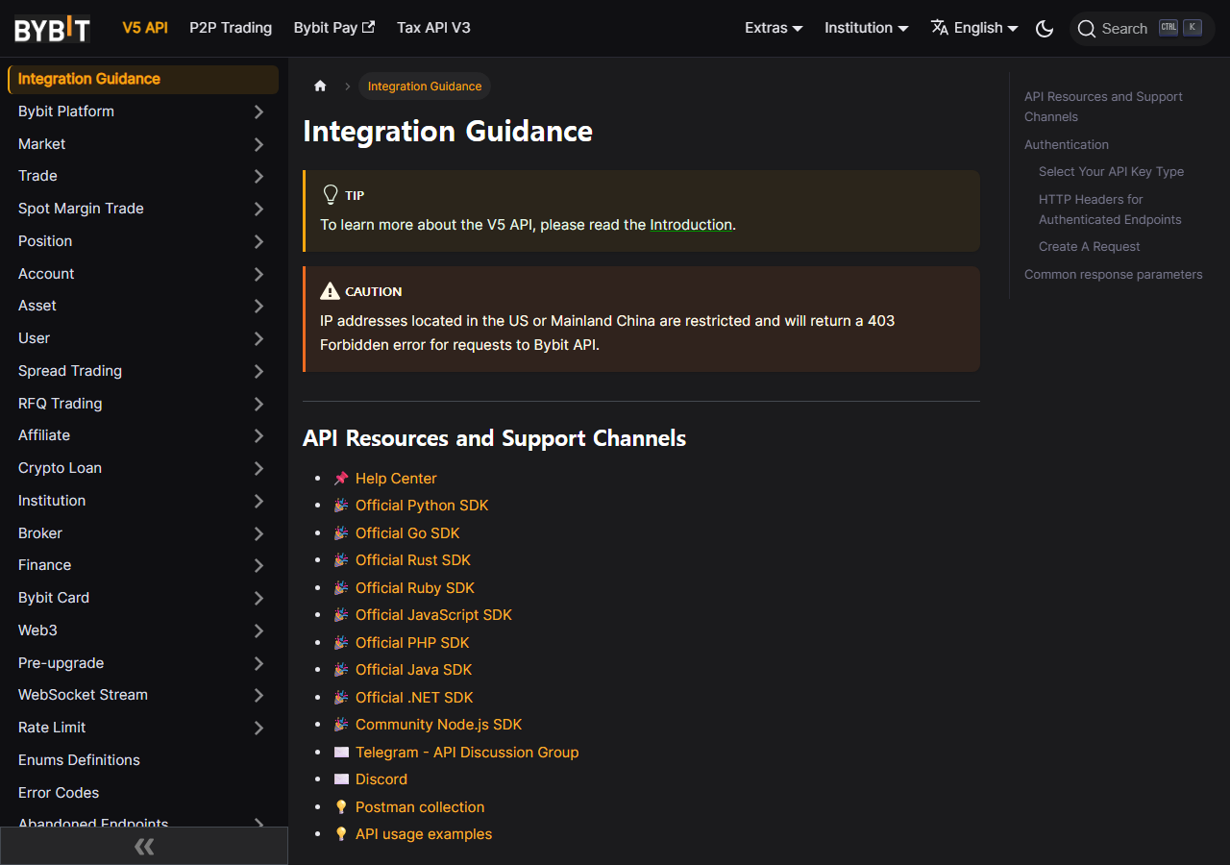1230x865 pixels.
Task: Open Community Node.js SDK link
Action: click(438, 725)
